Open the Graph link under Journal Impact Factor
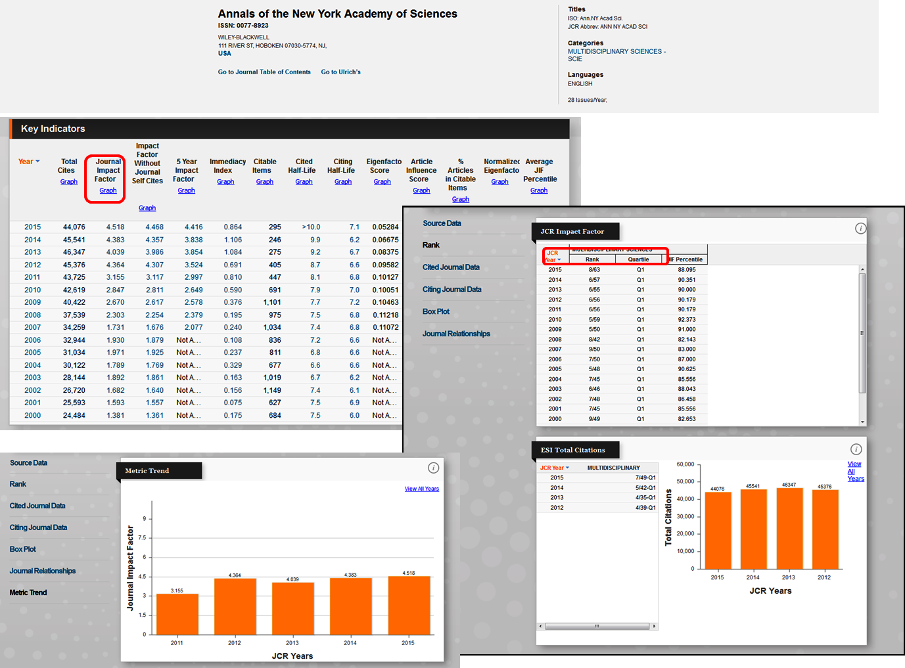 tap(108, 190)
